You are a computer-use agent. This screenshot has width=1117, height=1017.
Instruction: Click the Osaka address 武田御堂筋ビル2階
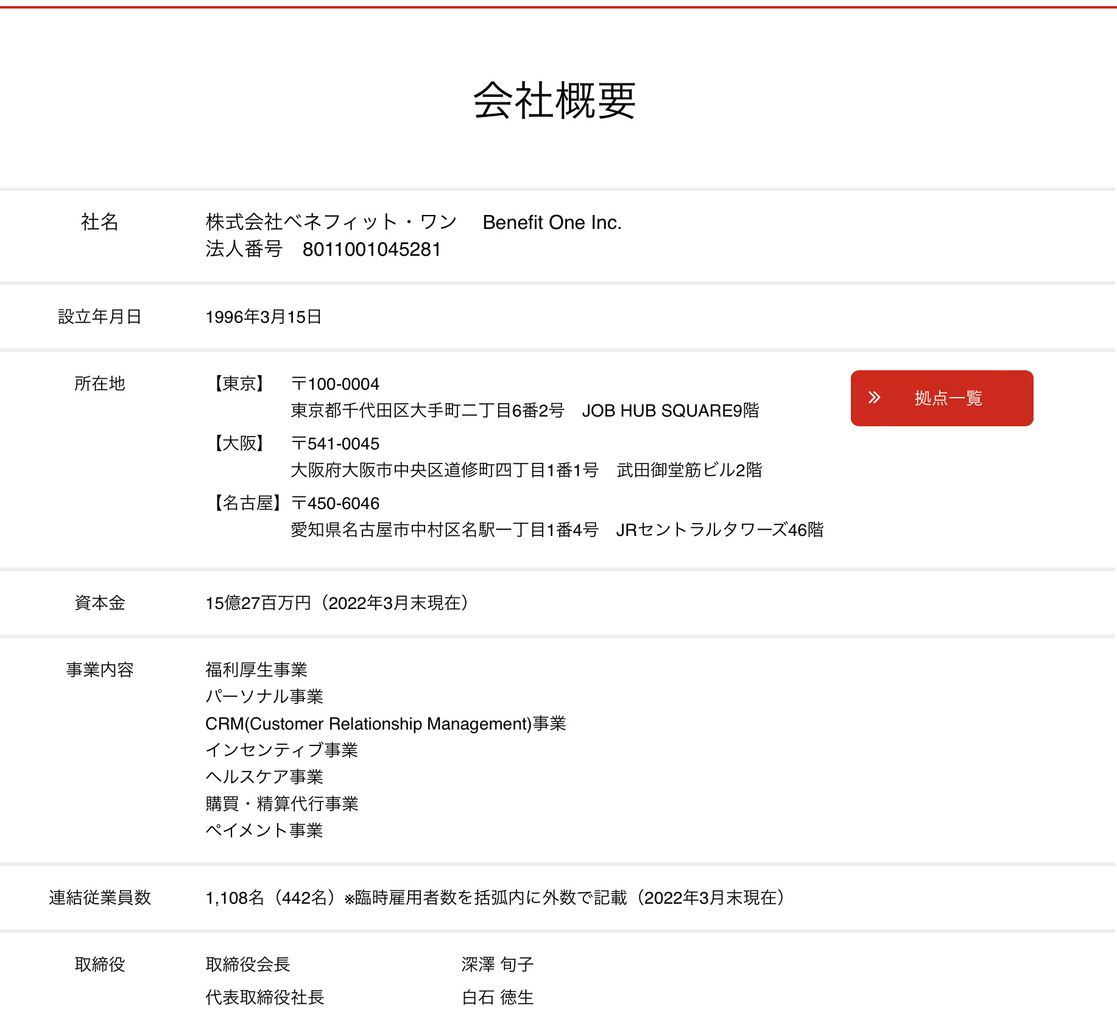click(526, 471)
